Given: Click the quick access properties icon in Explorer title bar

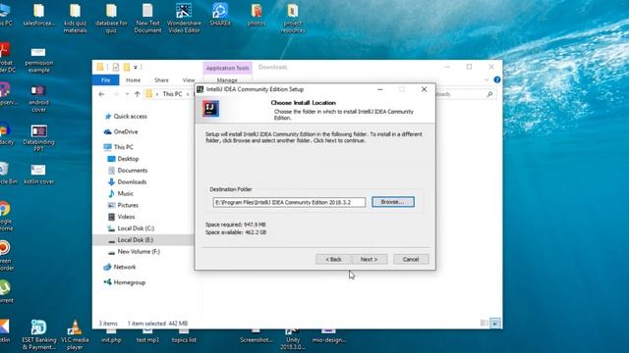Looking at the screenshot, I should click(116, 67).
